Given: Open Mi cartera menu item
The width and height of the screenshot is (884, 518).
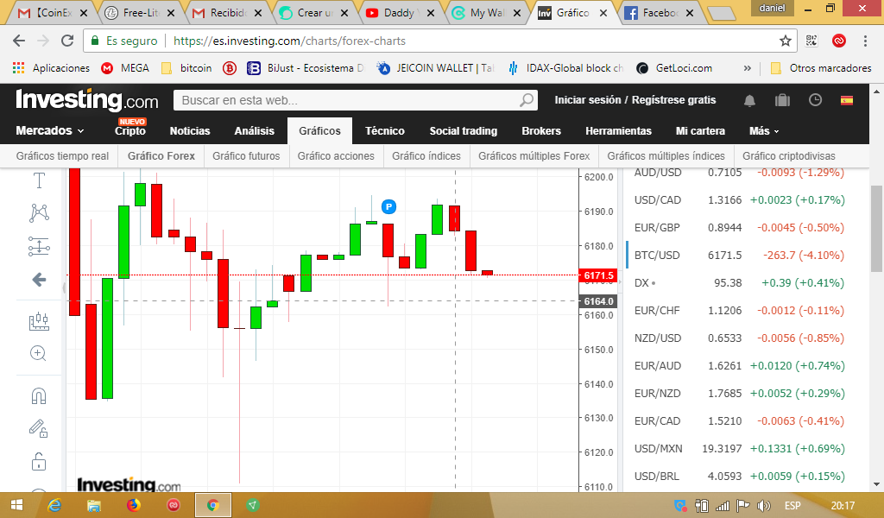Looking at the screenshot, I should [700, 130].
